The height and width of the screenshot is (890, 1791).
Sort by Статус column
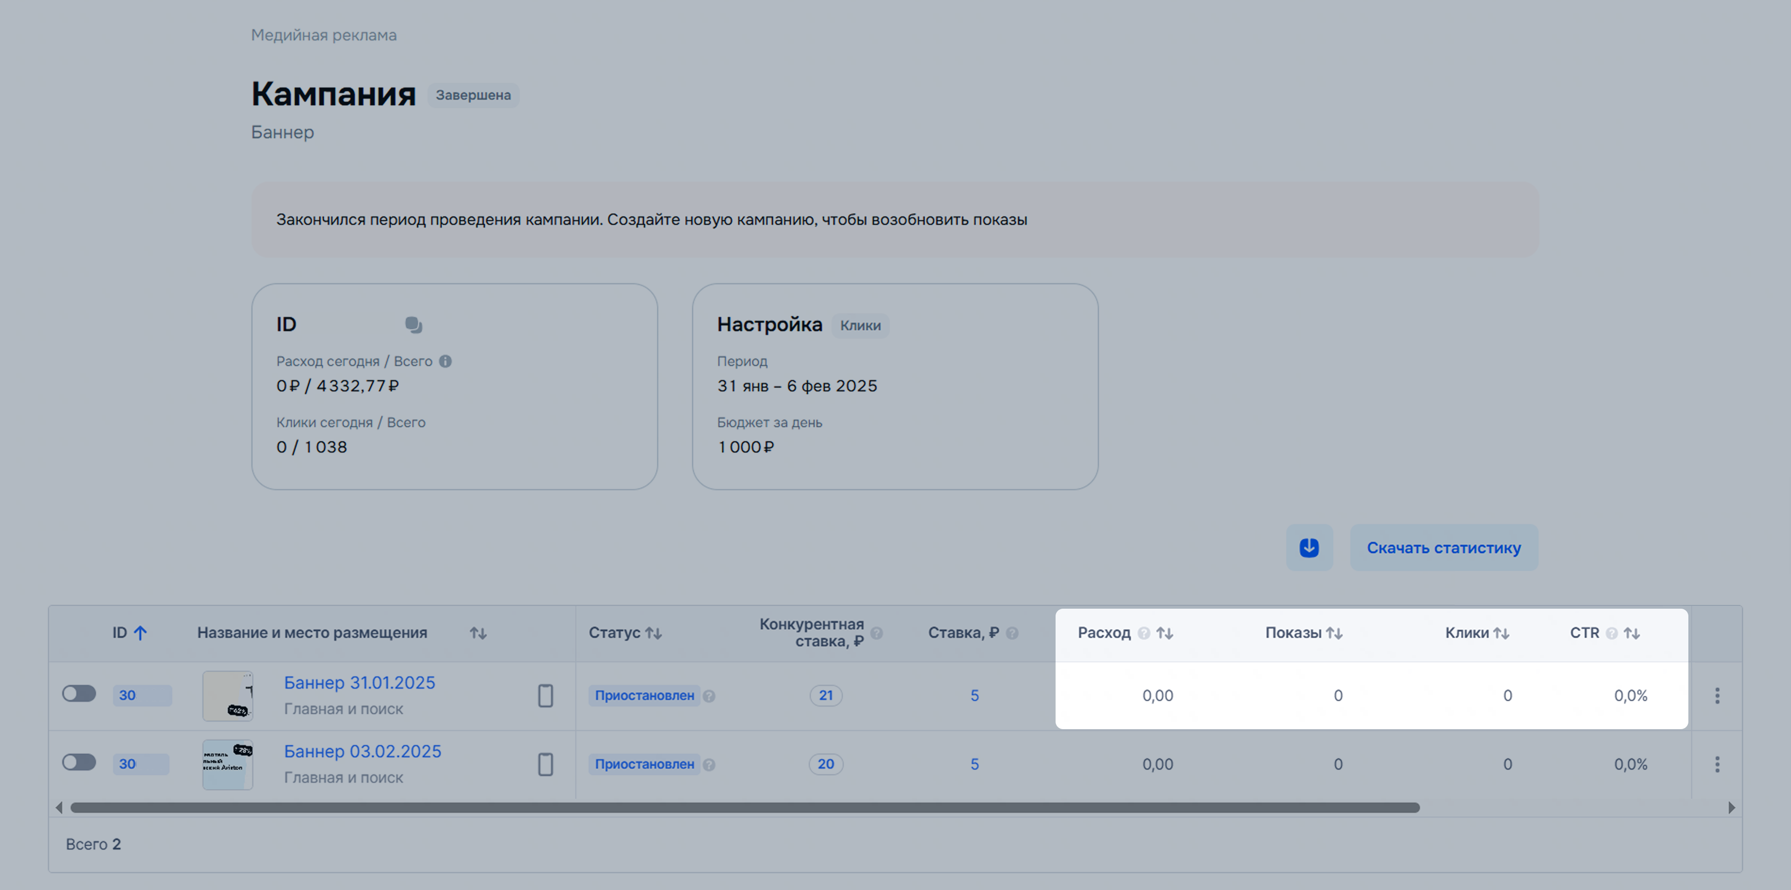coord(653,633)
